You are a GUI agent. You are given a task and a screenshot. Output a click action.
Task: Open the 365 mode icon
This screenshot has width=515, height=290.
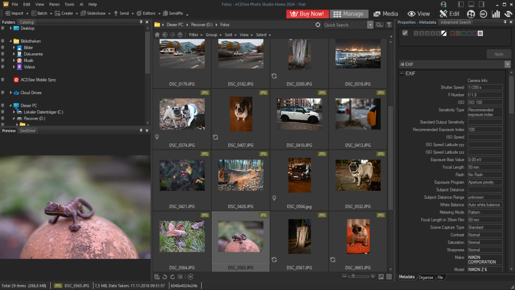pyautogui.click(x=483, y=14)
